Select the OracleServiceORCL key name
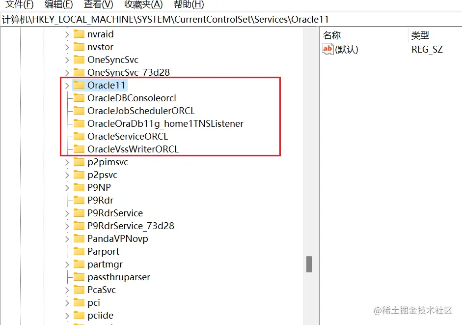The image size is (462, 325). tap(128, 136)
